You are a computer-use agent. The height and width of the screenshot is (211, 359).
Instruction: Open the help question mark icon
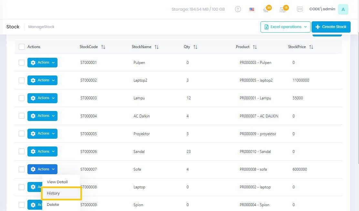[238, 9]
